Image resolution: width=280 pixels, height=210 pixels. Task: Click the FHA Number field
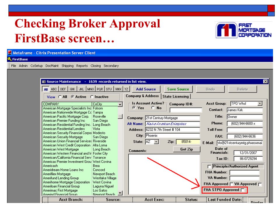(x=244, y=172)
